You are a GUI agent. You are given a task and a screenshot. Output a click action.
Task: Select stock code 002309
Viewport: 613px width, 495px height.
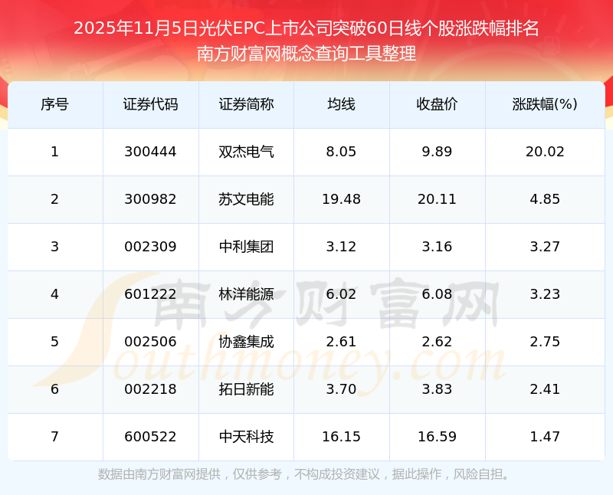pyautogui.click(x=150, y=247)
